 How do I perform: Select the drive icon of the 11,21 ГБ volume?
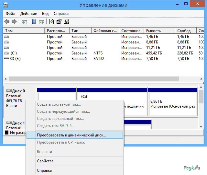tap(6, 48)
